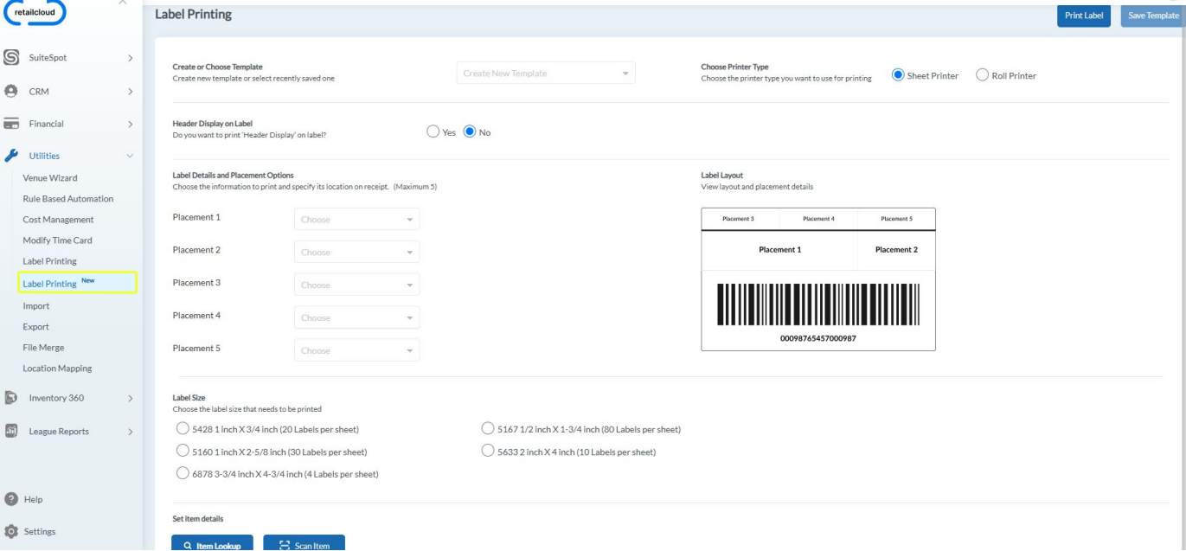1186x551 pixels.
Task: Click the Save Template button
Action: pos(1153,16)
